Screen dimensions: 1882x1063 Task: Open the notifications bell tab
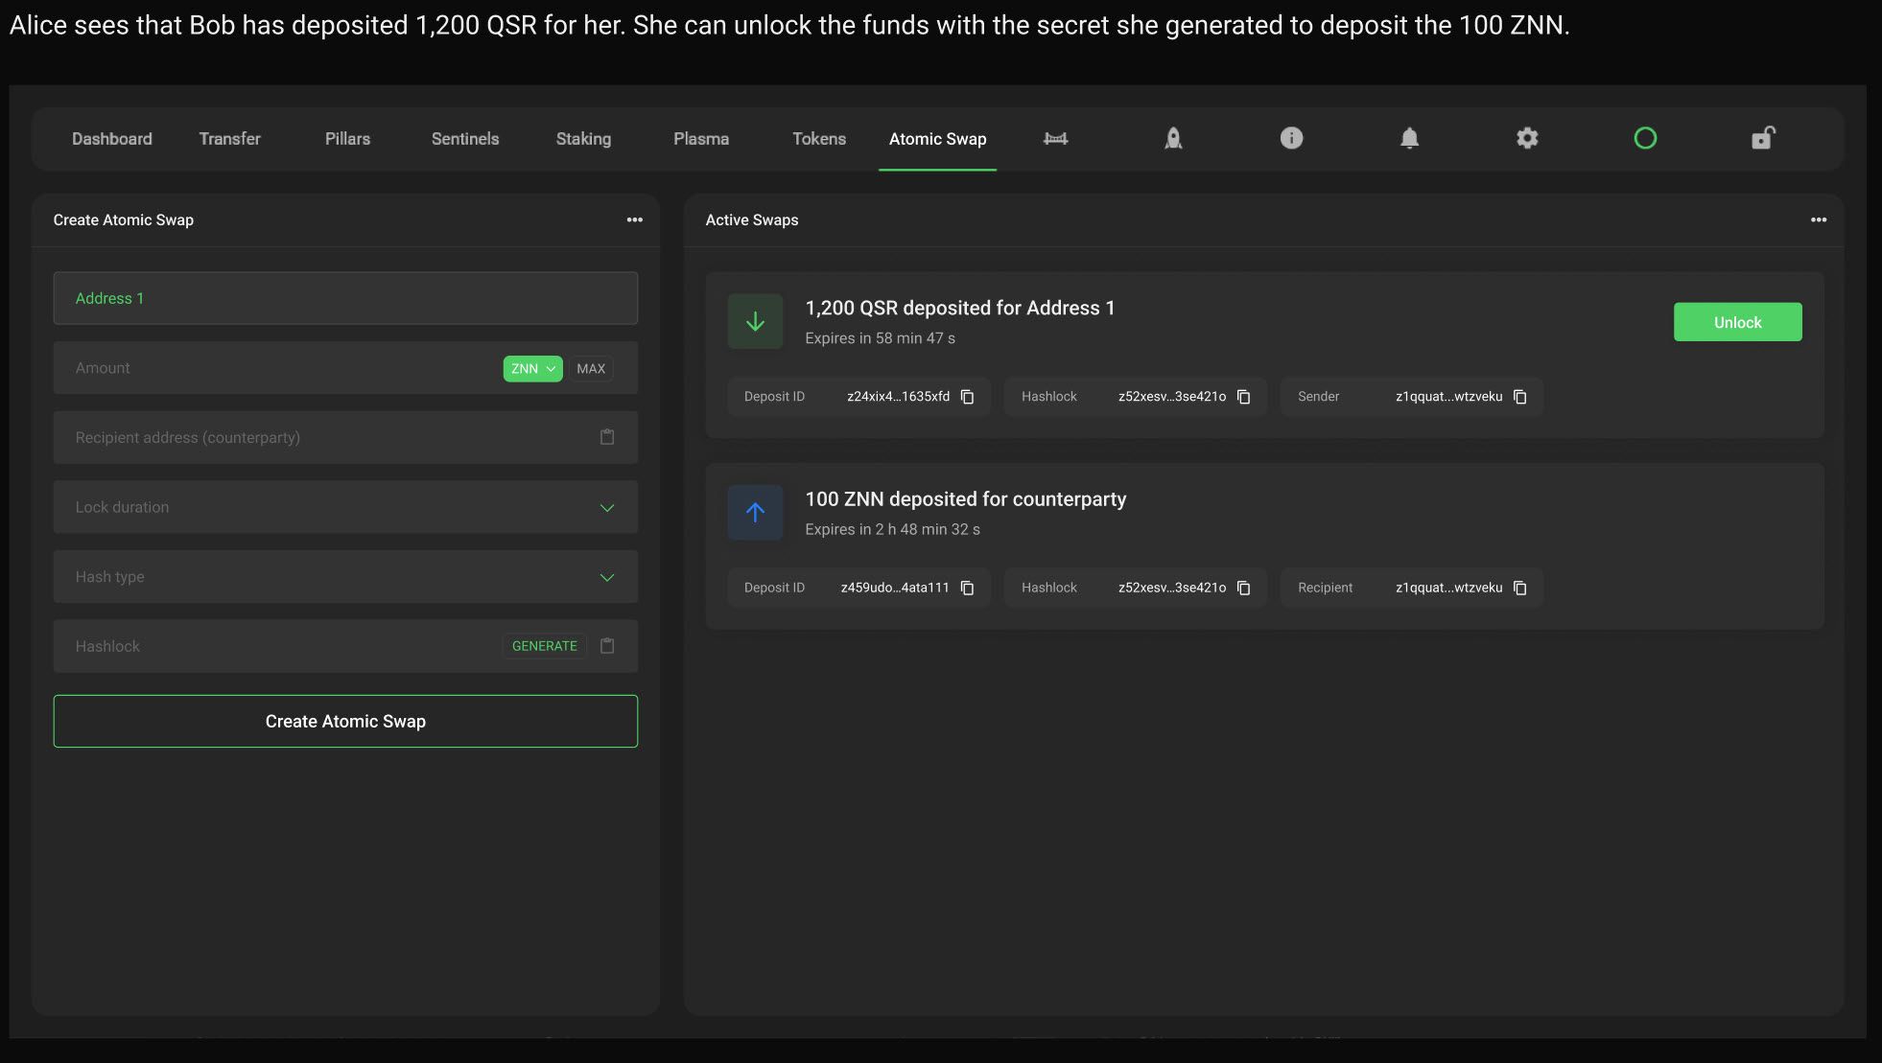click(x=1409, y=139)
